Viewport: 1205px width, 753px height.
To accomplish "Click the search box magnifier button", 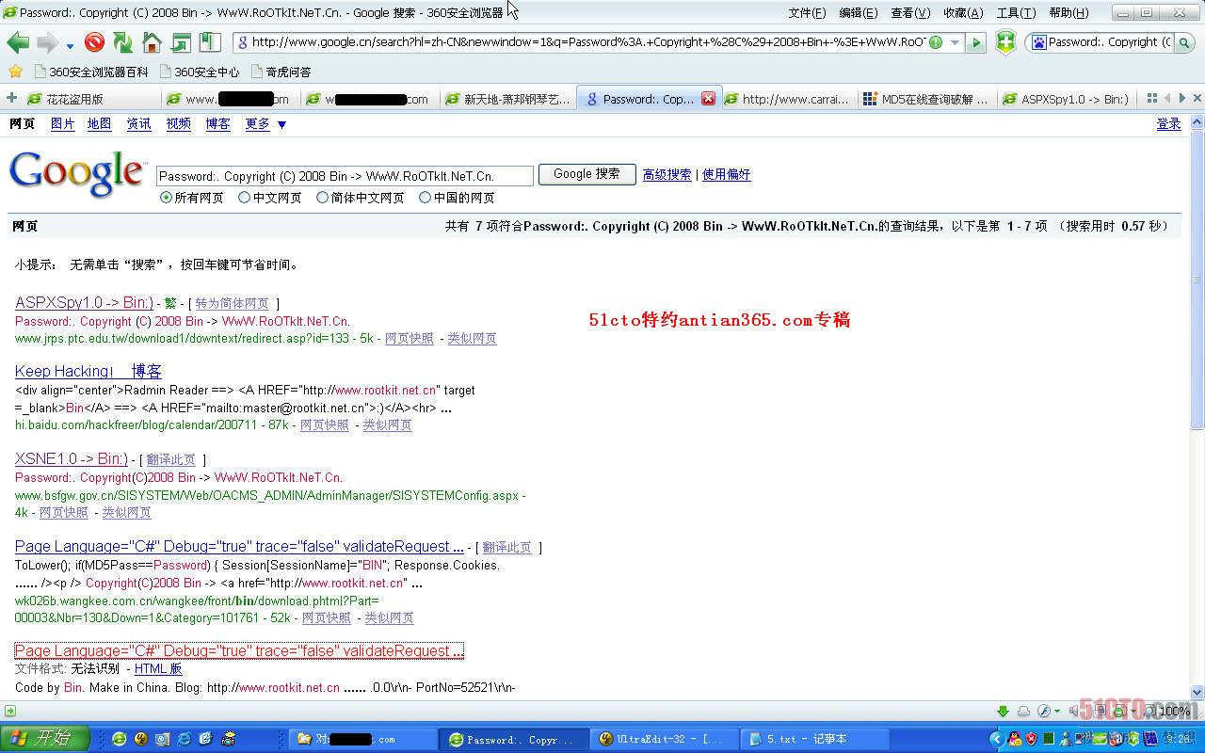I will click(x=1185, y=42).
